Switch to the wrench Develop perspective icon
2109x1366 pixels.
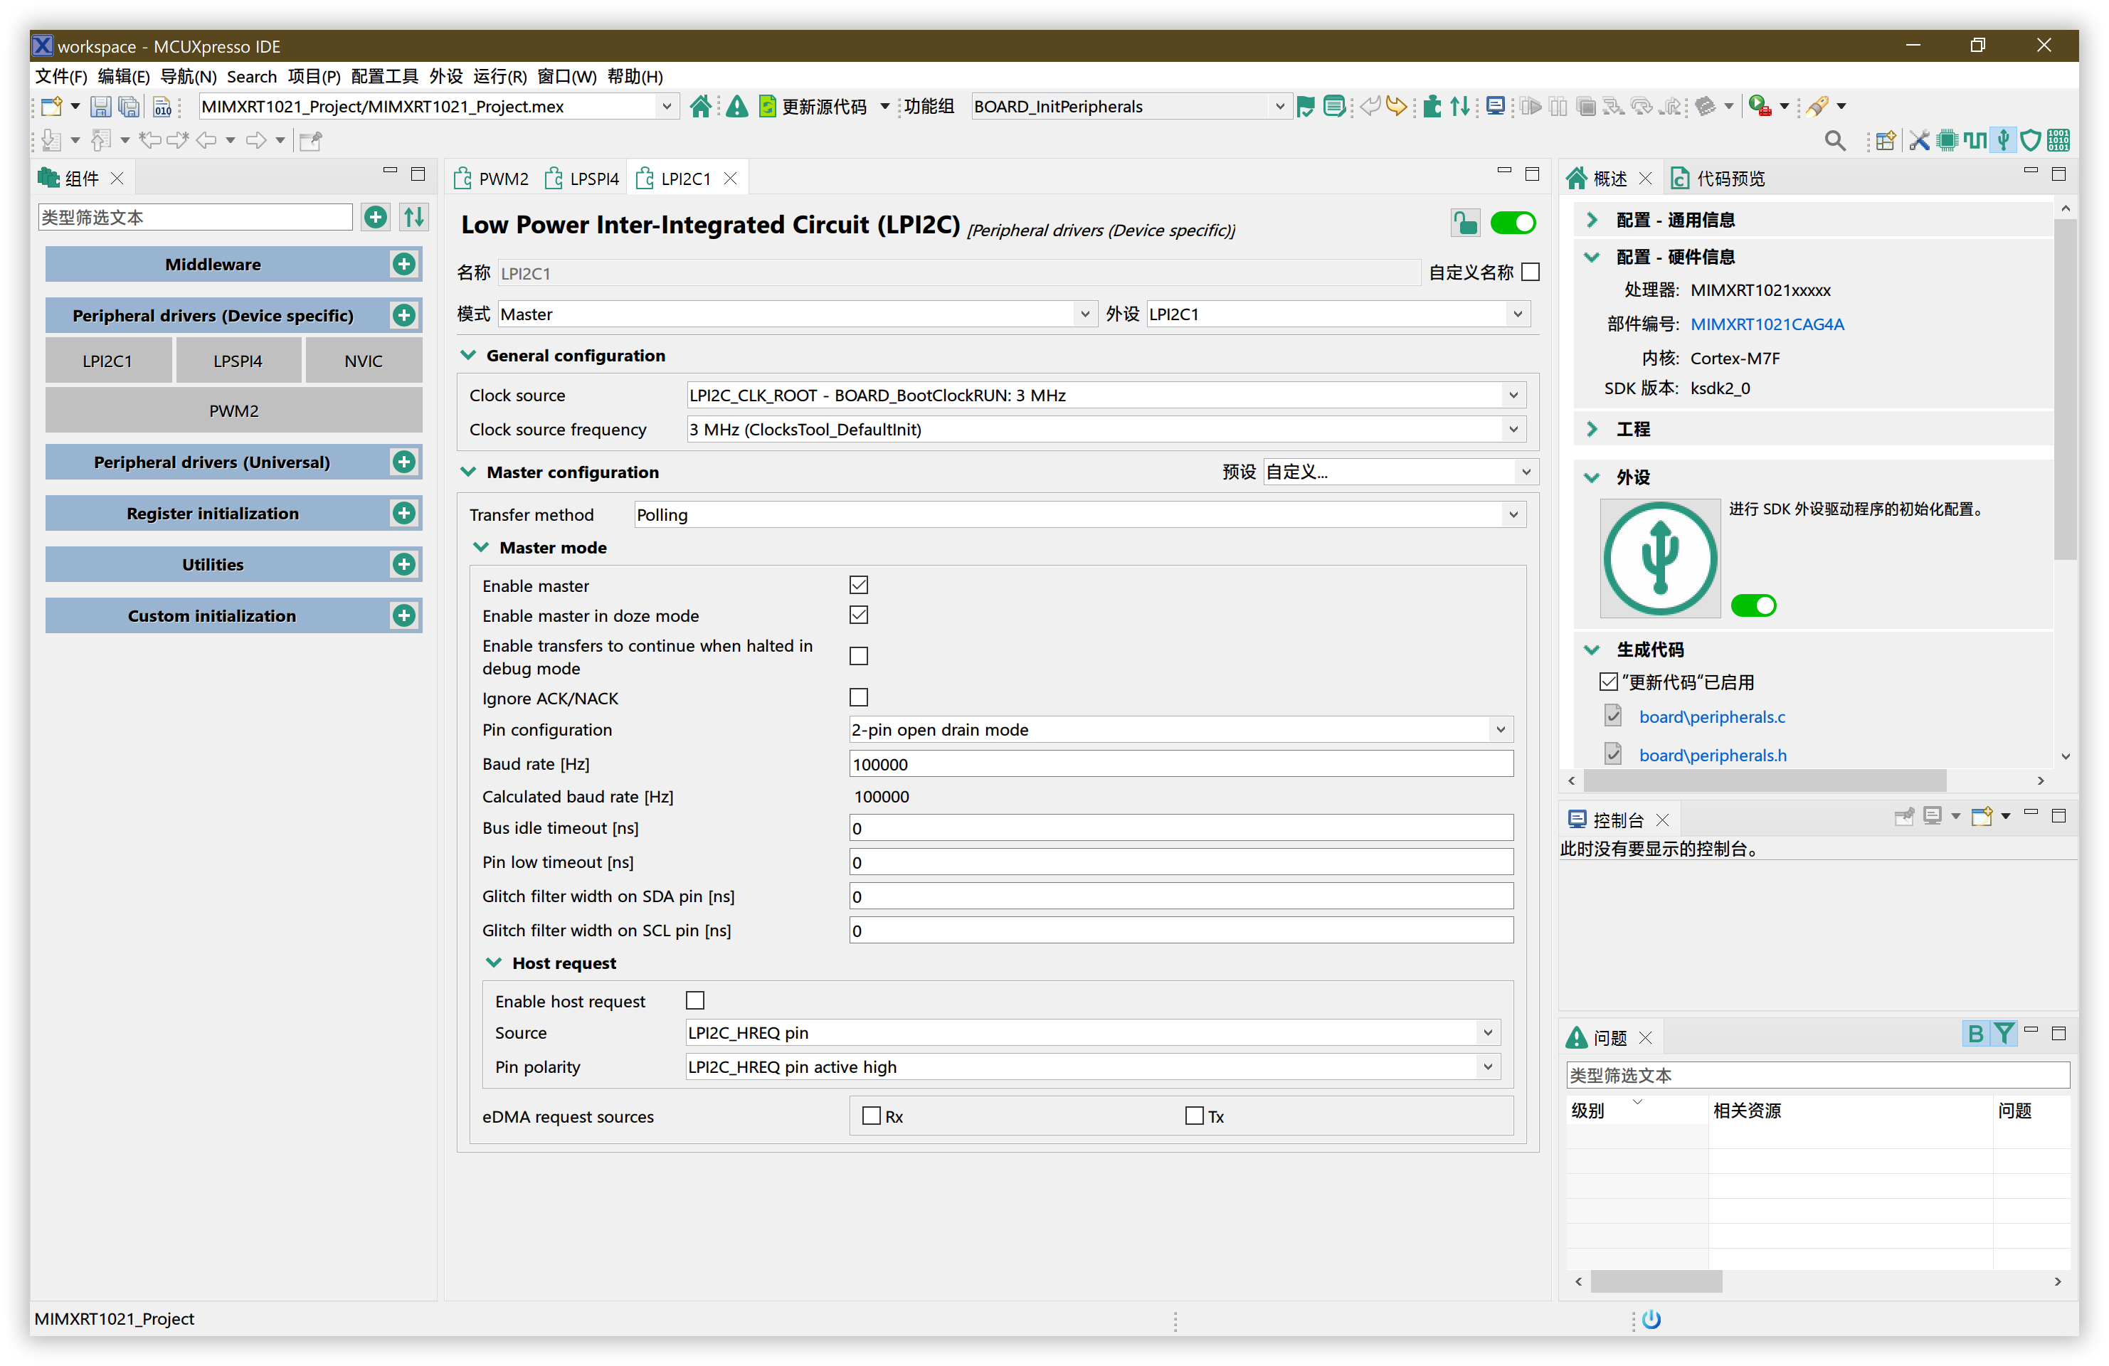[x=1919, y=140]
